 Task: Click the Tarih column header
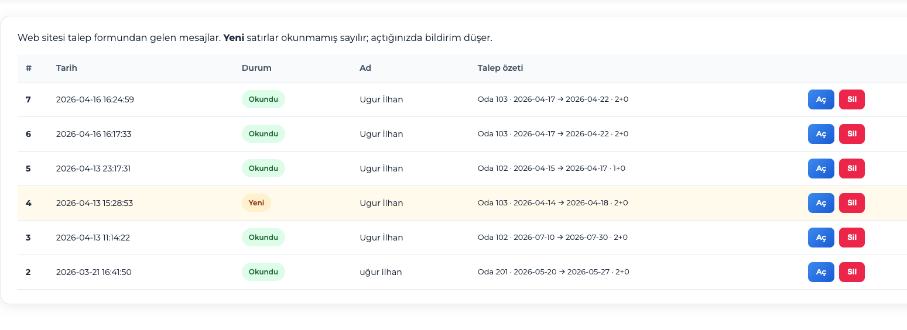click(x=67, y=68)
